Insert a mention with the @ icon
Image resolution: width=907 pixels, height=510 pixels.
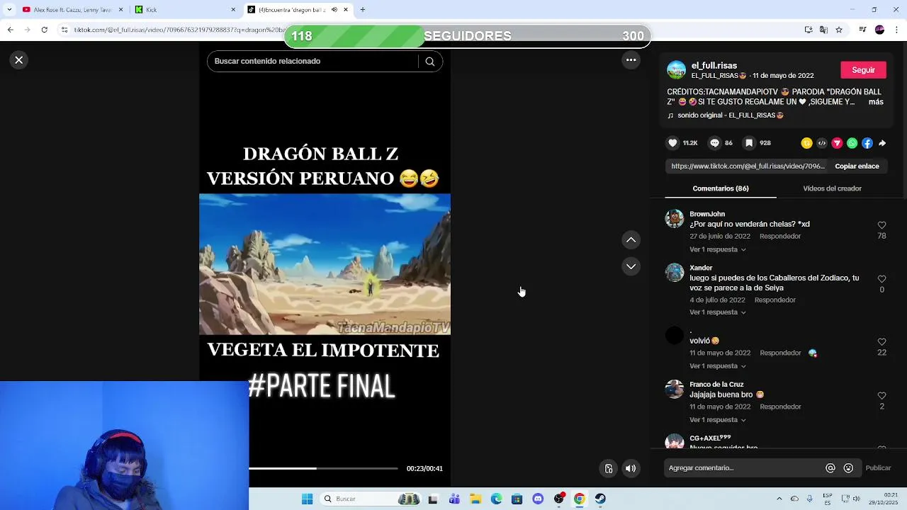830,468
